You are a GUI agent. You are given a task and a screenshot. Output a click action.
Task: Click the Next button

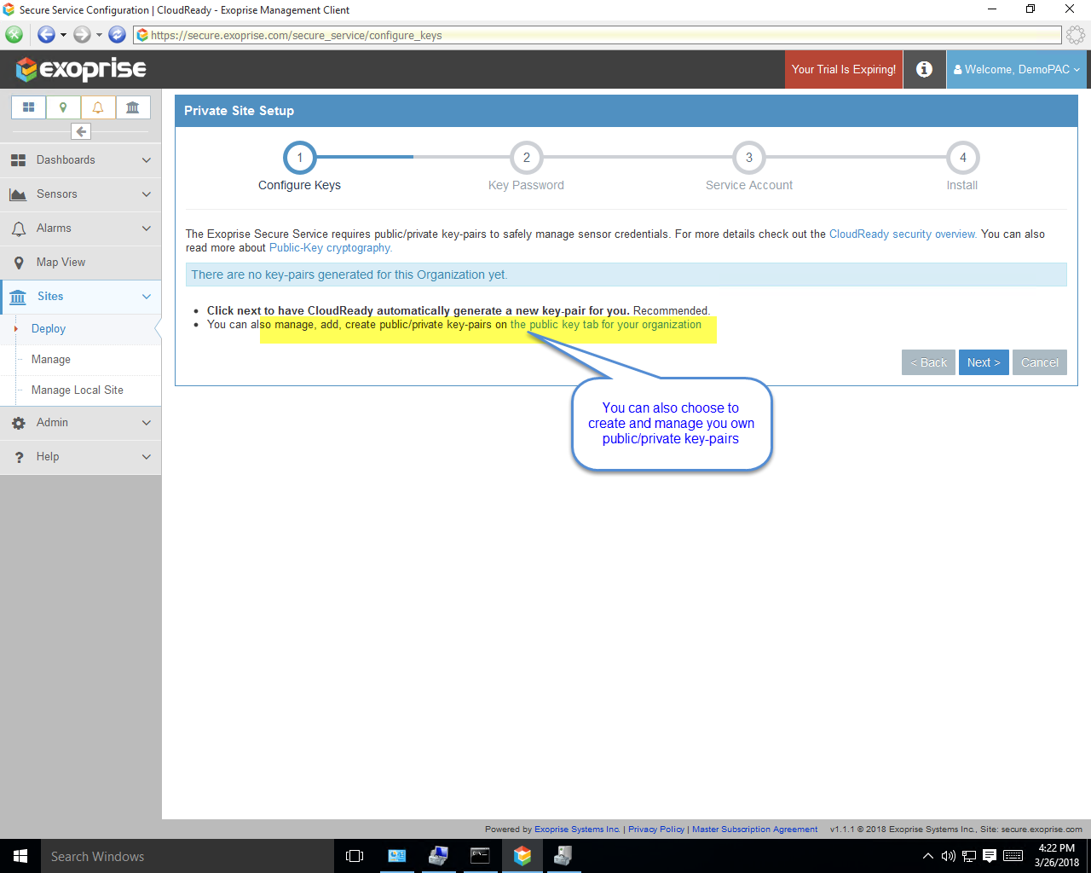click(x=984, y=362)
